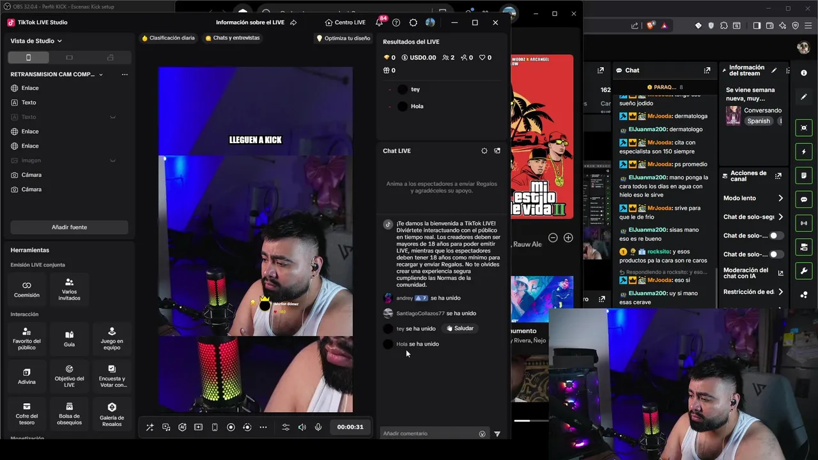
Task: Open Bolsa de obsequios tool
Action: click(x=69, y=415)
